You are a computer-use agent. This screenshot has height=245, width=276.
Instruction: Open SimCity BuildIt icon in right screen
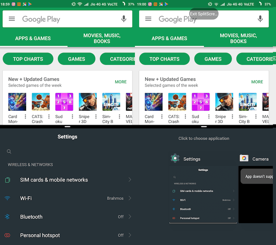248,102
